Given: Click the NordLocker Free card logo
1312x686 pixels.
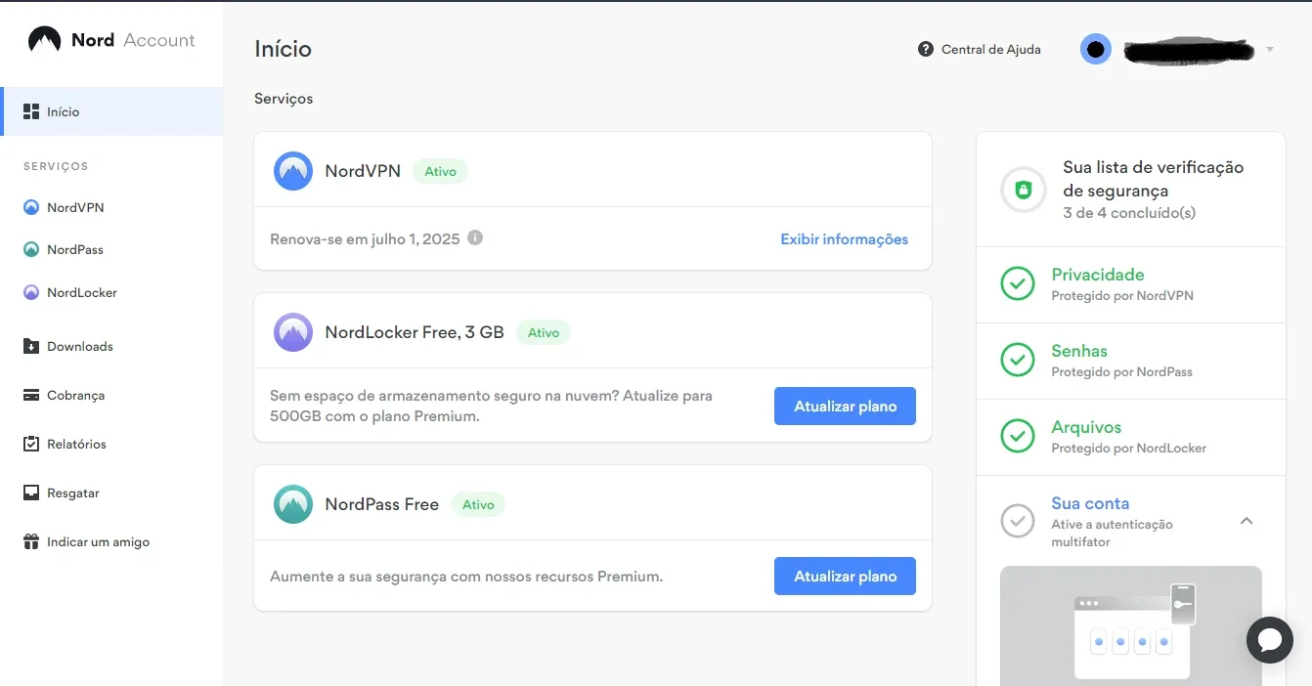Looking at the screenshot, I should coord(293,332).
